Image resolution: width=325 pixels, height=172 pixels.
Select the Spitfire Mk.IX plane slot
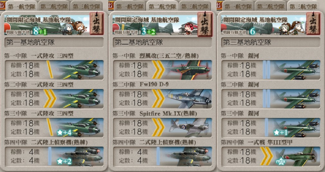[163, 128]
